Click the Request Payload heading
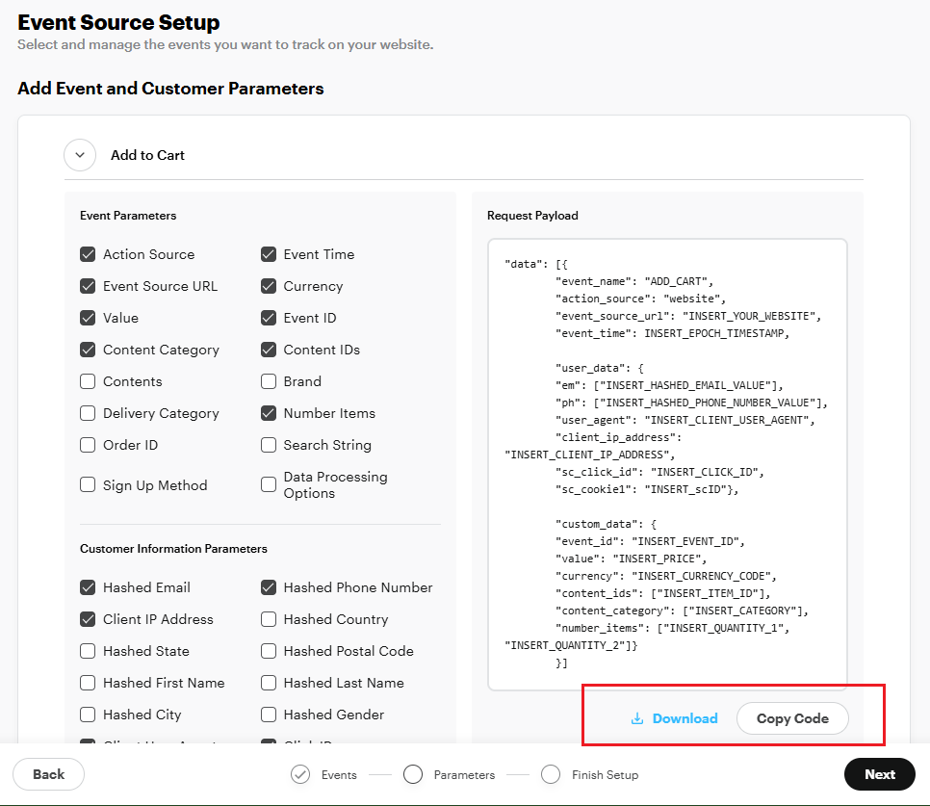 532,216
